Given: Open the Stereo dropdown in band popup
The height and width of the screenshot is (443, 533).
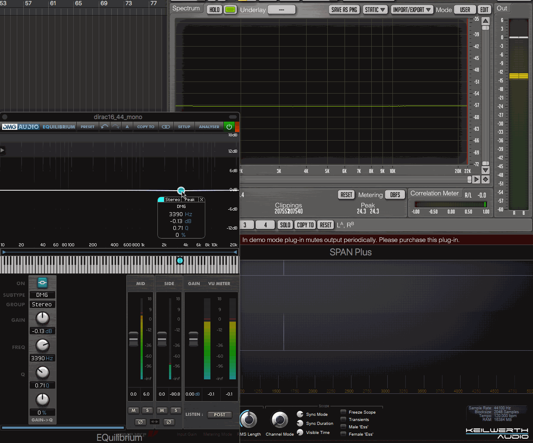Looking at the screenshot, I should [x=172, y=199].
